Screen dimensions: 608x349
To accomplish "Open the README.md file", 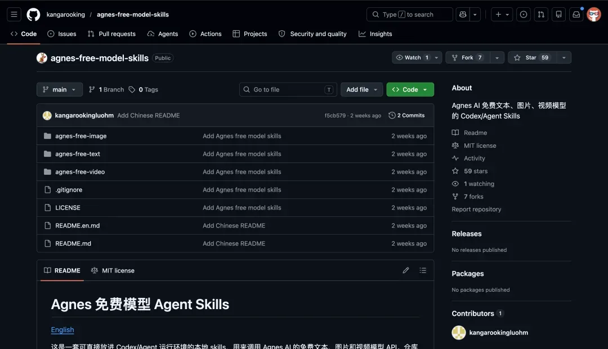I will coord(73,244).
